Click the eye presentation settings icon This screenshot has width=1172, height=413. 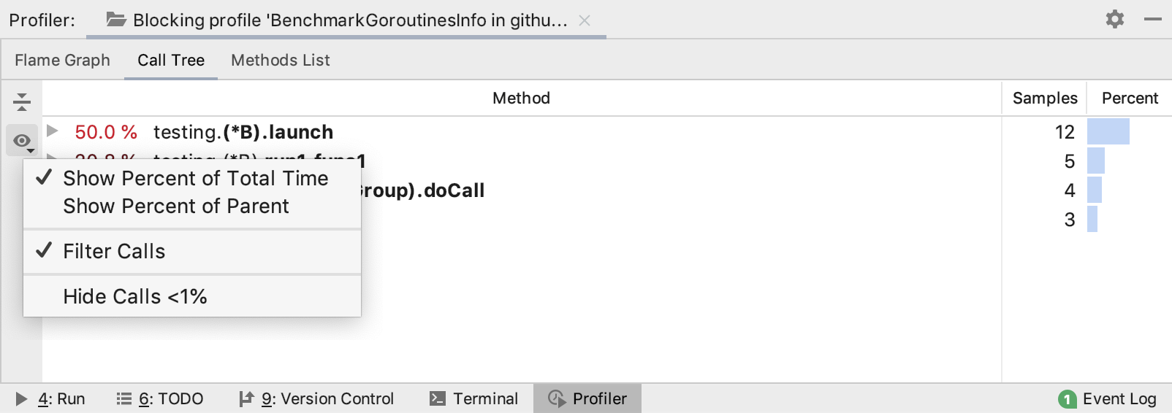(x=22, y=140)
